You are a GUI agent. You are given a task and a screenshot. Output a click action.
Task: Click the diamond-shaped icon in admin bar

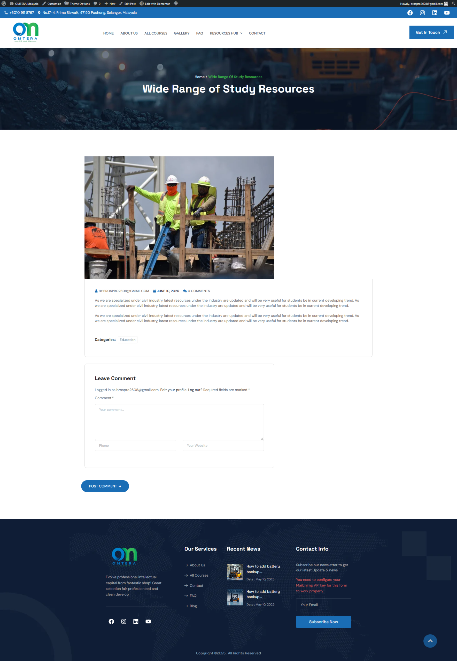pos(176,4)
